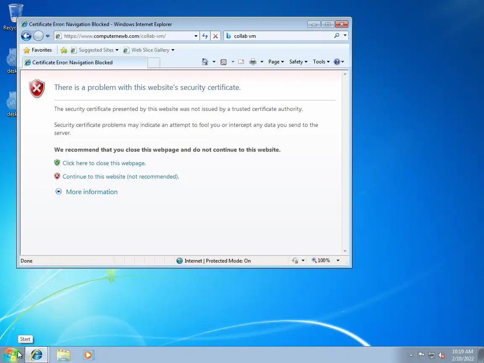484x363 pixels.
Task: Open the Suggested Sites link
Action: click(95, 50)
